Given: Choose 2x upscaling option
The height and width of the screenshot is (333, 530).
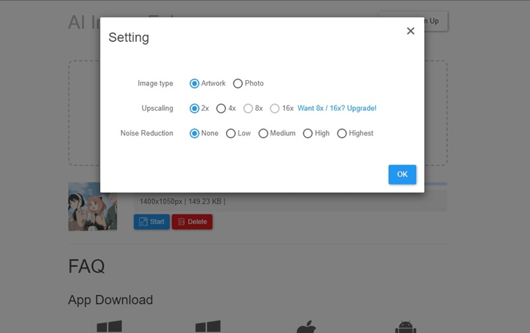Looking at the screenshot, I should (x=195, y=108).
